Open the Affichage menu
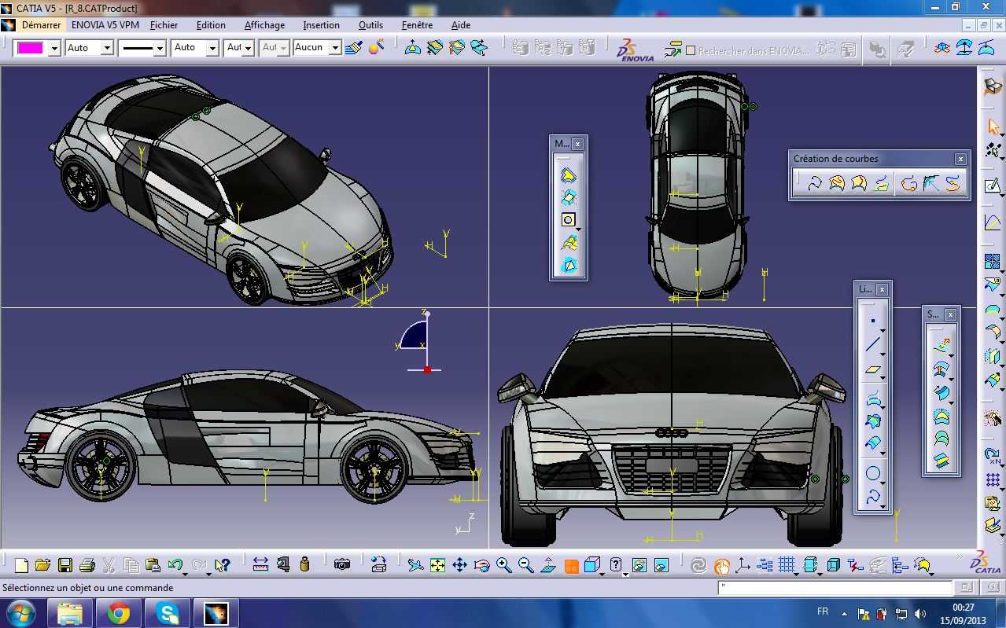The height and width of the screenshot is (628, 1006). [x=264, y=25]
